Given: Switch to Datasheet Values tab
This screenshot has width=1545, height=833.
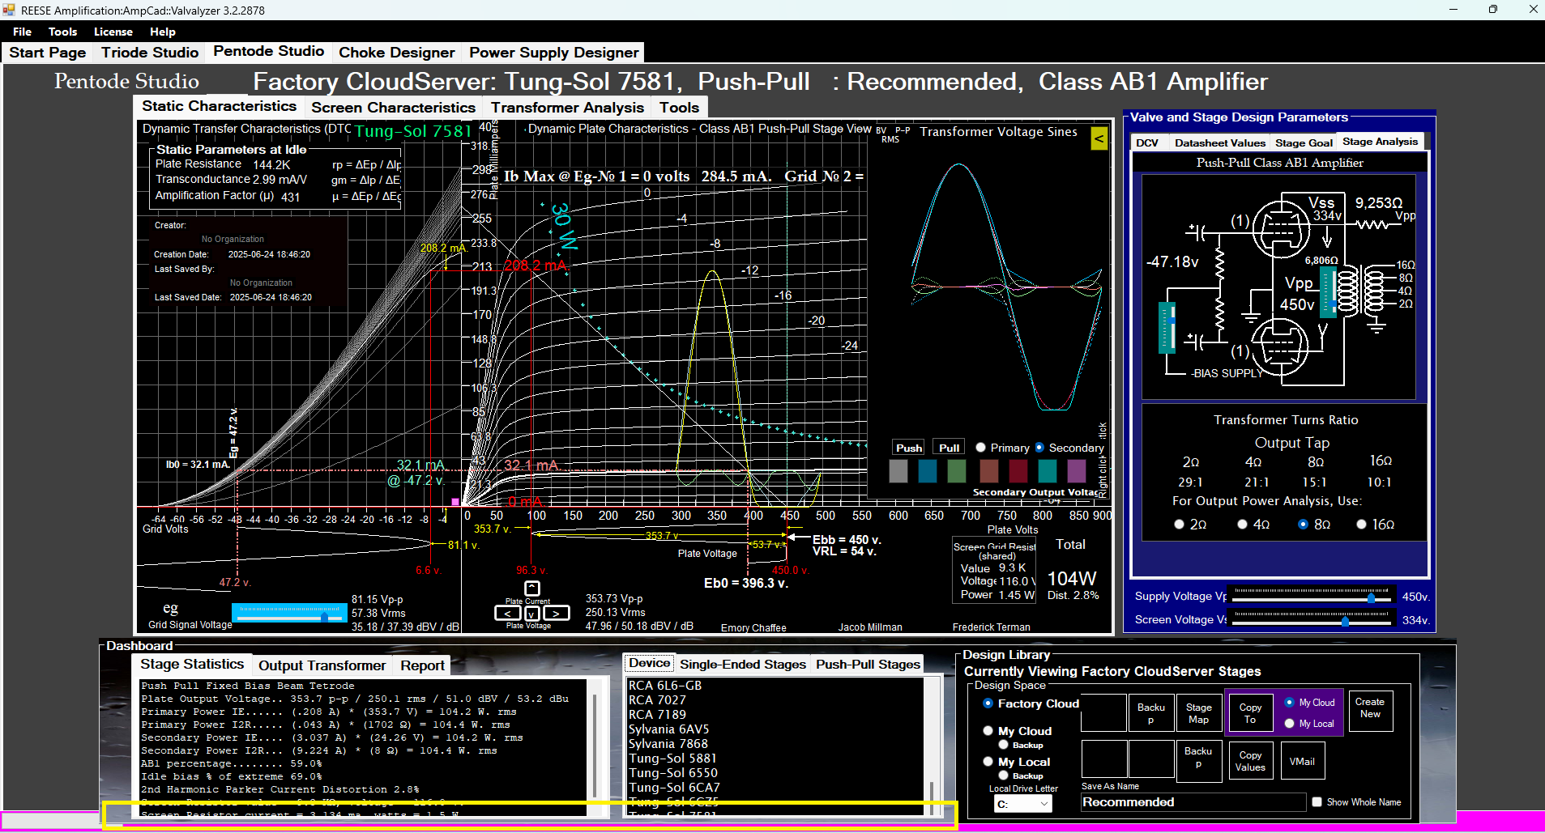Looking at the screenshot, I should (x=1219, y=142).
